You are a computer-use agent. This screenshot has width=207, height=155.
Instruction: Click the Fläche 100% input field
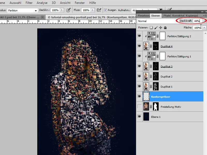(x=198, y=28)
